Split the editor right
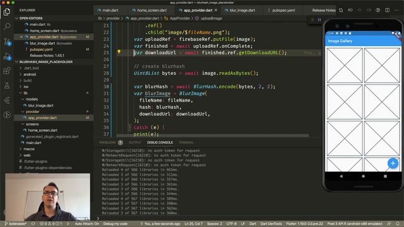 point(387,10)
